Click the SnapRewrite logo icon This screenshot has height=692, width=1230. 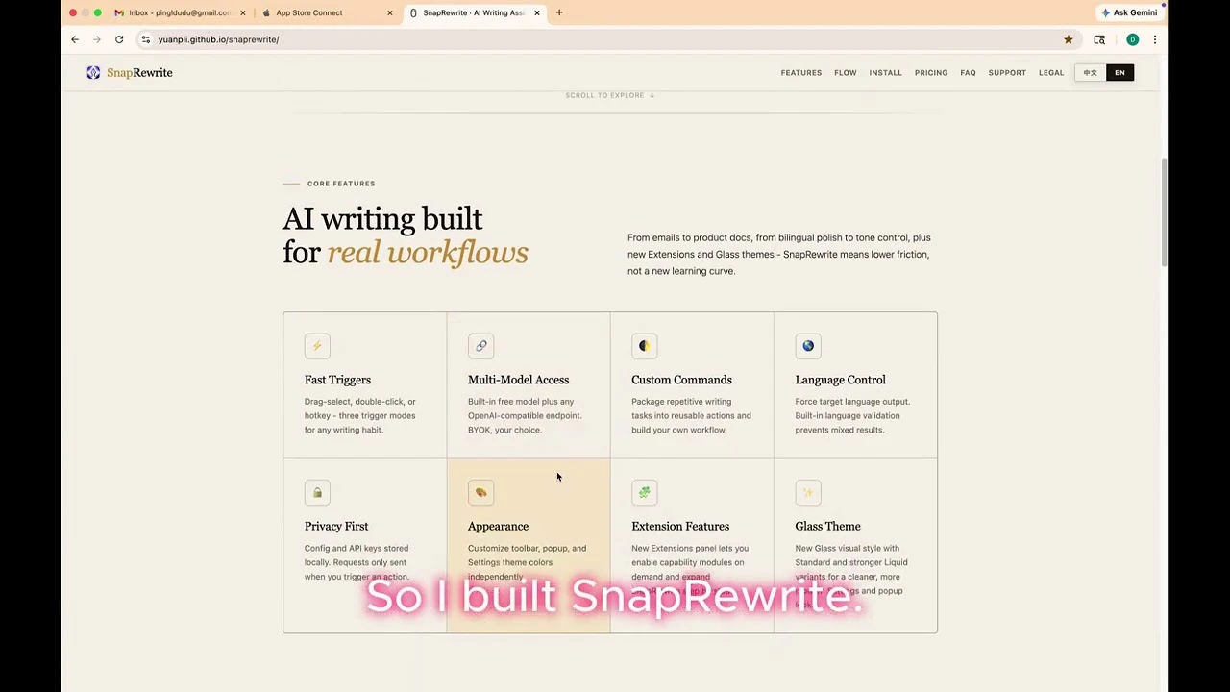(x=93, y=73)
